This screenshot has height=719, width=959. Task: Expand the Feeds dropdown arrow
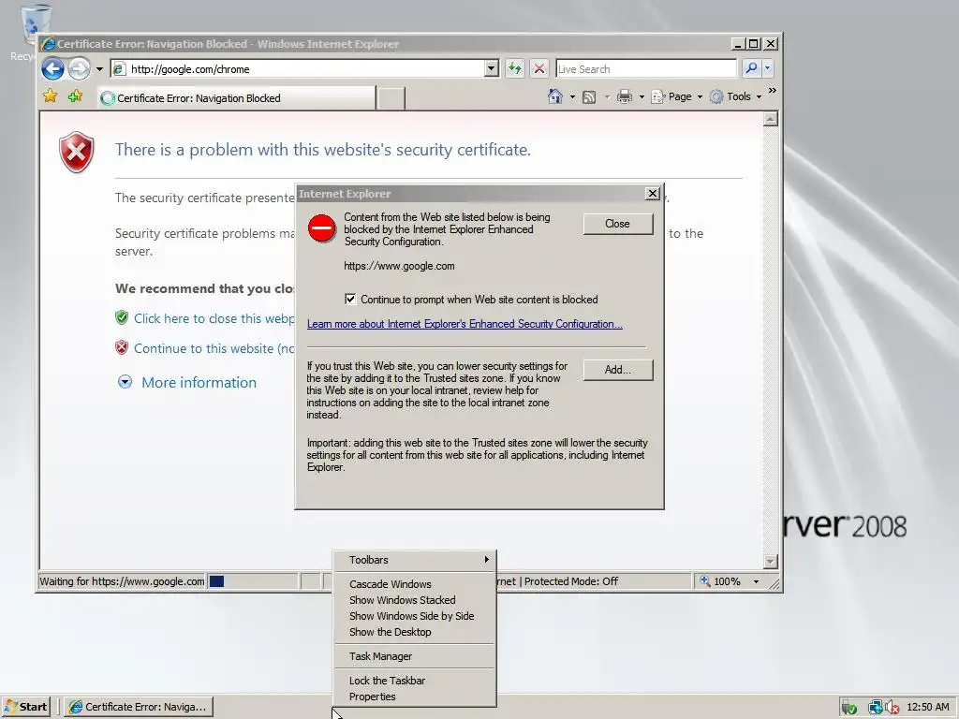point(607,96)
